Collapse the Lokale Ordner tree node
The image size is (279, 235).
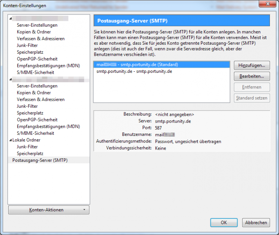coord(10,140)
